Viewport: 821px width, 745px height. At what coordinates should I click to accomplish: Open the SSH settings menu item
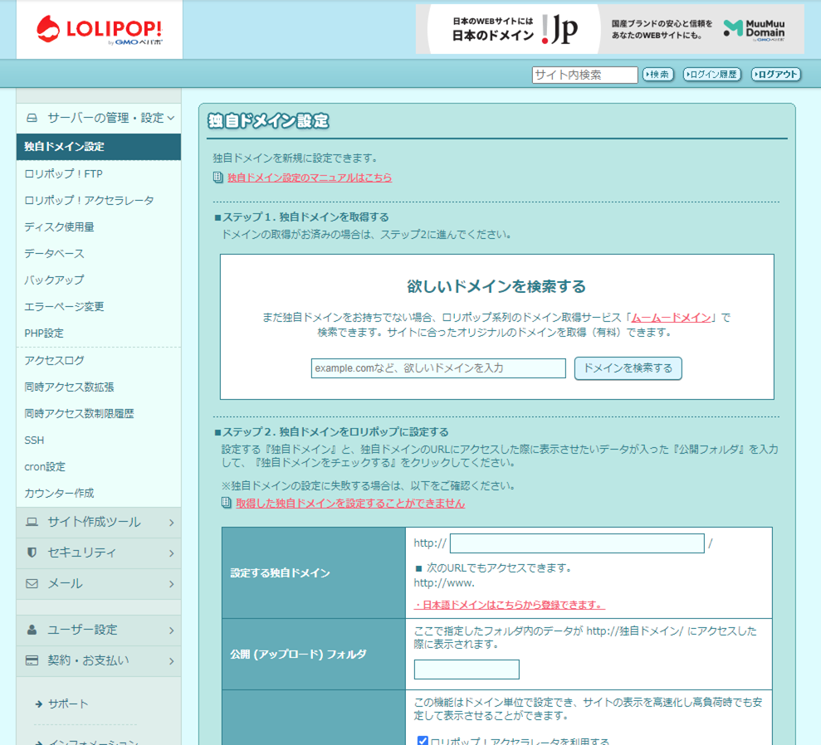click(34, 440)
